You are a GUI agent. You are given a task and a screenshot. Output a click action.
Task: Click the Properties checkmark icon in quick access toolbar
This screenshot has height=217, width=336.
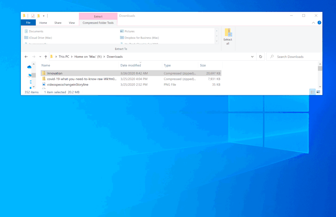33,16
